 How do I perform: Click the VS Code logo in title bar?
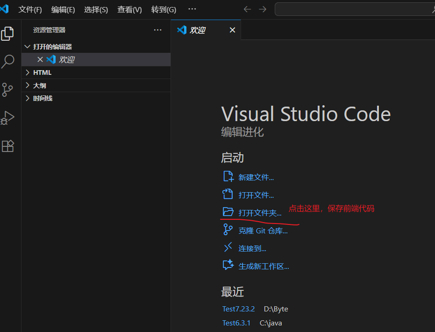point(5,9)
